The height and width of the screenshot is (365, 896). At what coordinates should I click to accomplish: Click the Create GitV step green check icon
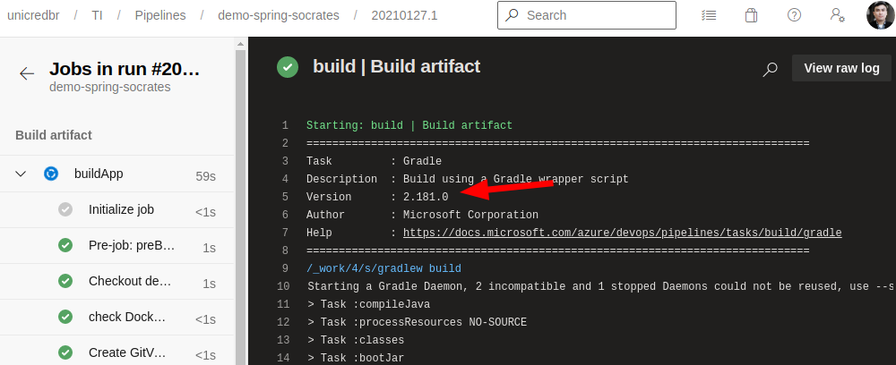[65, 353]
